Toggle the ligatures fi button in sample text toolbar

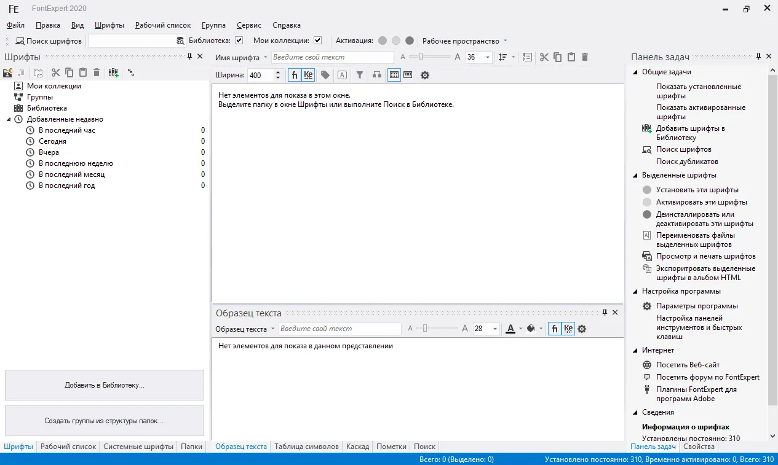555,329
